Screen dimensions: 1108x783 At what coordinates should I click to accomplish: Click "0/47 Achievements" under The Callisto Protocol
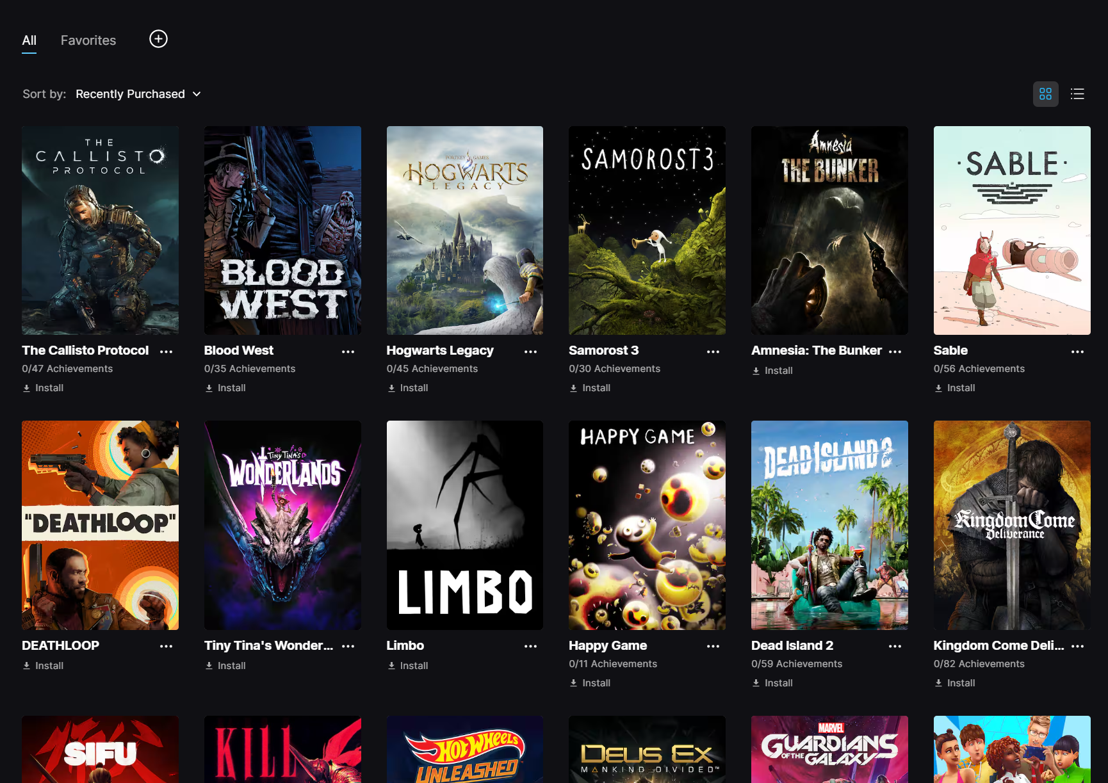67,369
